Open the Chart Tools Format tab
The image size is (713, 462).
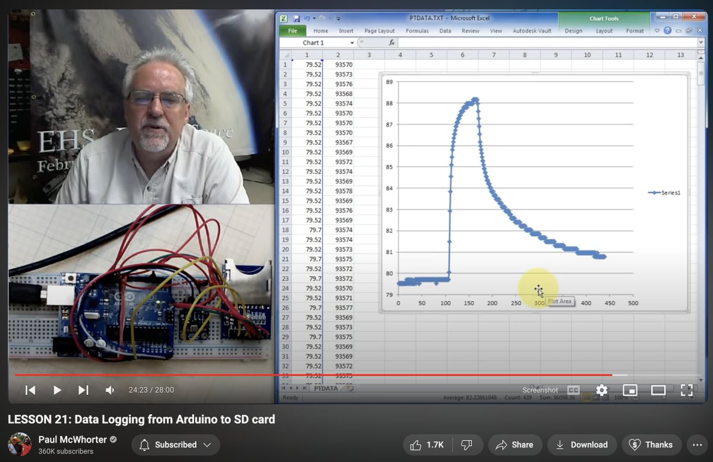coord(635,31)
